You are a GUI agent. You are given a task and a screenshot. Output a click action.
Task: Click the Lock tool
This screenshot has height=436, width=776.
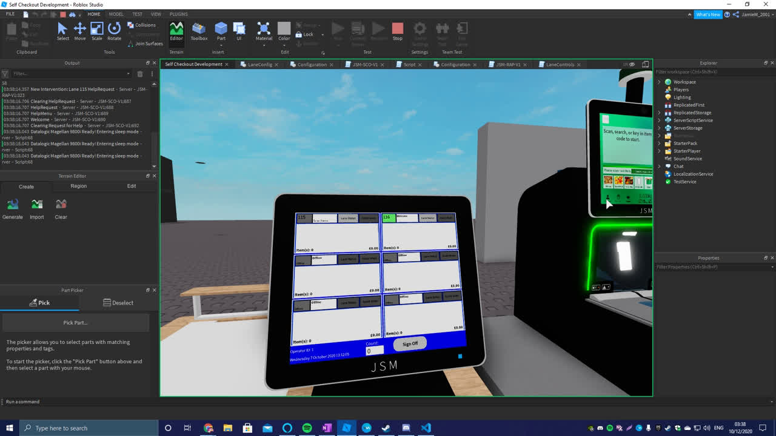pyautogui.click(x=304, y=35)
